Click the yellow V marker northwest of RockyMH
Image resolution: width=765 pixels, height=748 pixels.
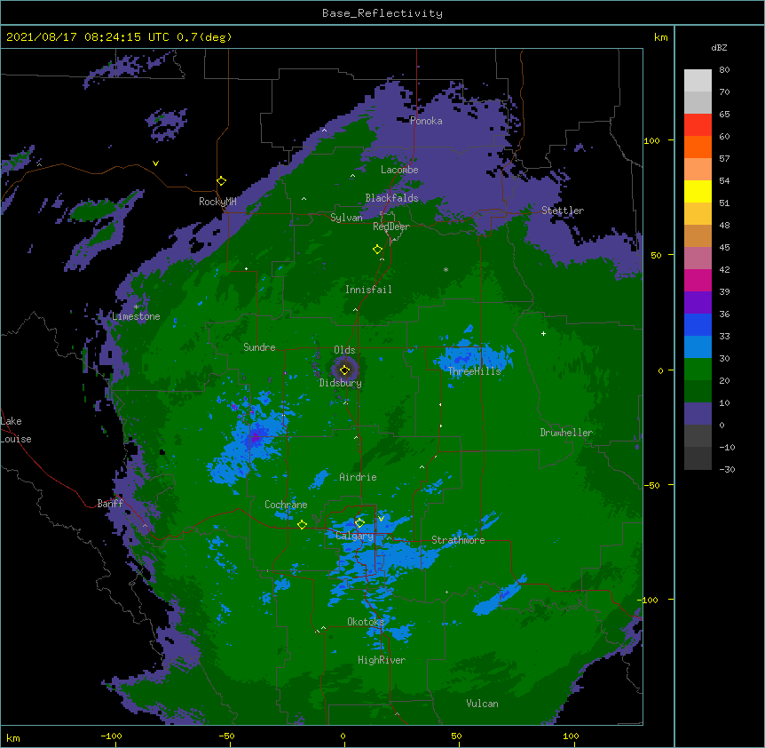(x=155, y=163)
